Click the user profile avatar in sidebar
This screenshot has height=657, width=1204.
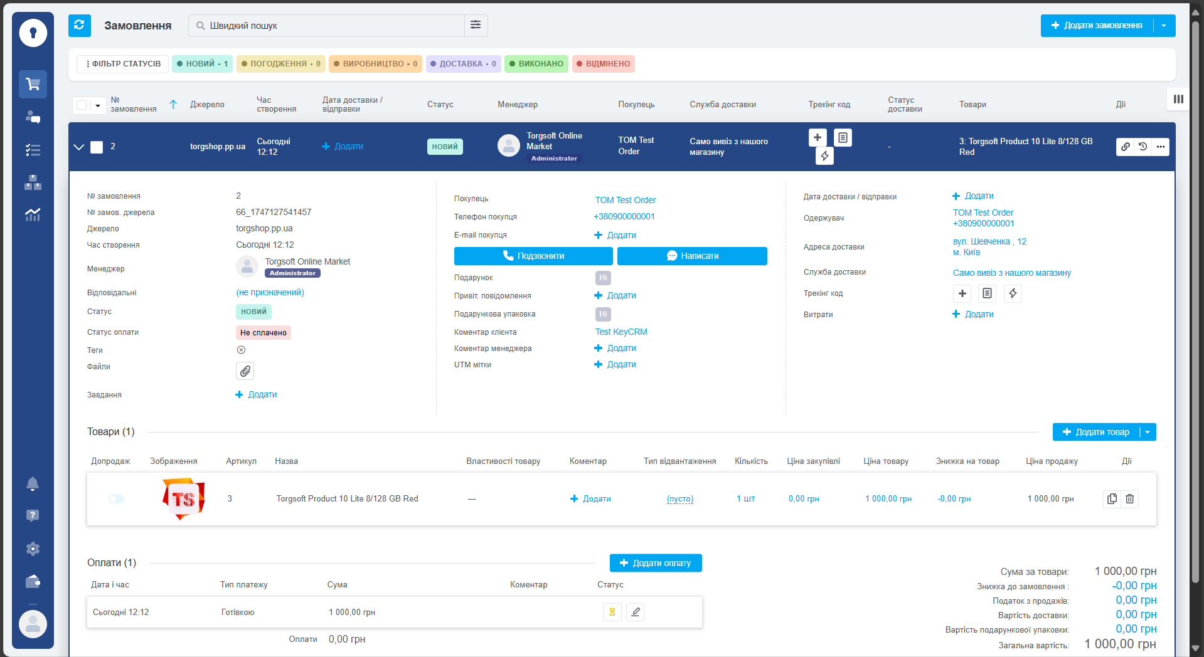tap(33, 624)
